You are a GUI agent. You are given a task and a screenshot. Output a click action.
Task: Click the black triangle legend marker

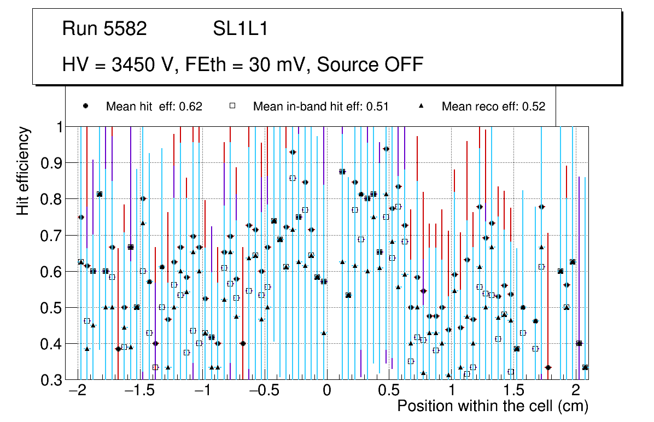(x=422, y=106)
